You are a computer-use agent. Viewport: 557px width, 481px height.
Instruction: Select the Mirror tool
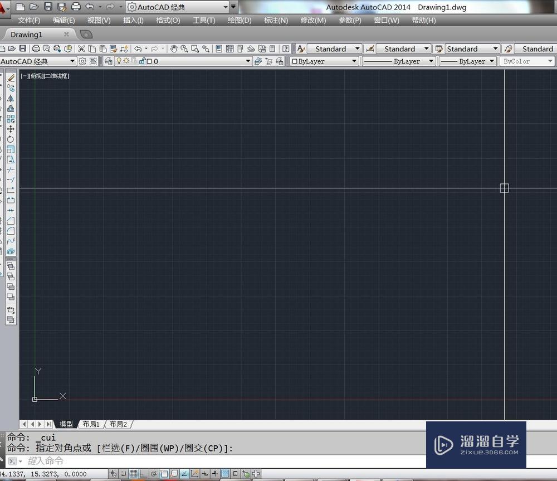[11, 99]
